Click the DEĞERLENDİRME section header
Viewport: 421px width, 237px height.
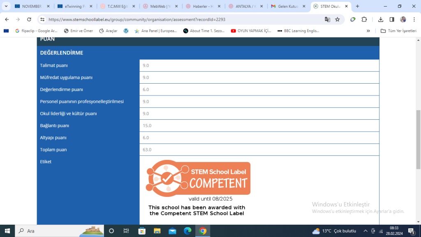pyautogui.click(x=62, y=53)
